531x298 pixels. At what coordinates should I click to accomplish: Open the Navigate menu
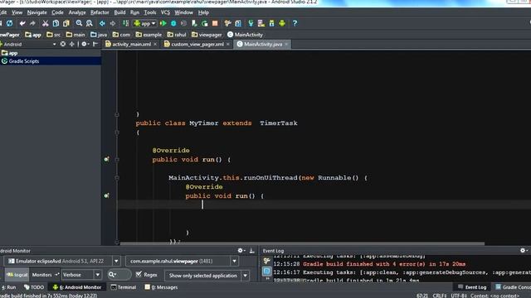(x=37, y=12)
